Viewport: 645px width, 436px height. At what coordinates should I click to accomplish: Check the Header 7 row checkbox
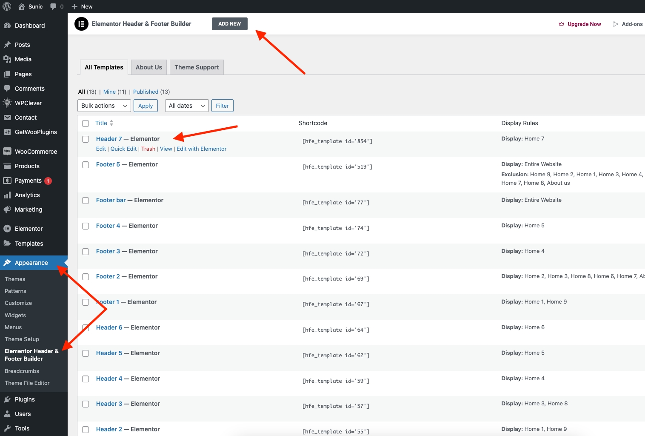(x=86, y=139)
